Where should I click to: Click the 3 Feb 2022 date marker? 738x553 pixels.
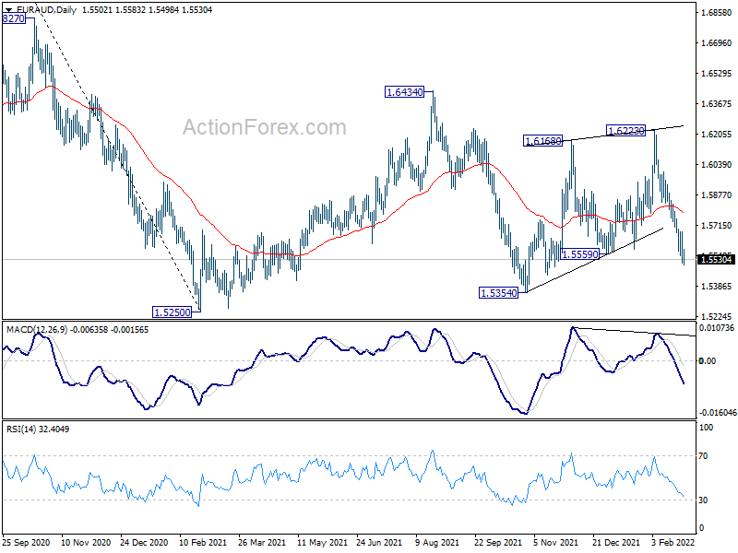[673, 542]
